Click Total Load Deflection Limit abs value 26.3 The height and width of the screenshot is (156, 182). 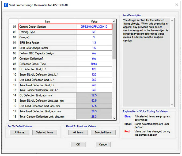(x=94, y=111)
